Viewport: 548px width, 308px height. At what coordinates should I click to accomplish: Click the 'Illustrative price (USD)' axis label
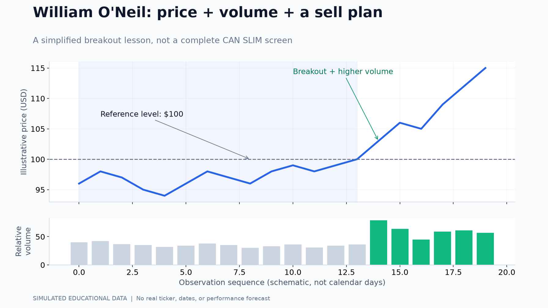(x=24, y=132)
